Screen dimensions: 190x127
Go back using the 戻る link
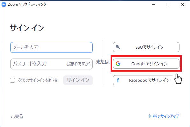coord(17,116)
